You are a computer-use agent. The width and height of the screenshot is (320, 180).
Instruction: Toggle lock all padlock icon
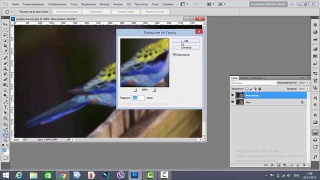click(x=259, y=89)
